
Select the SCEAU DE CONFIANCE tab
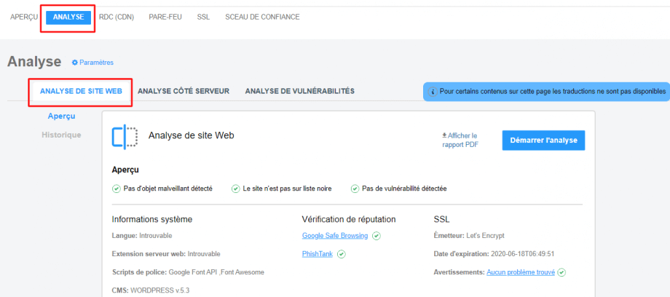point(262,17)
